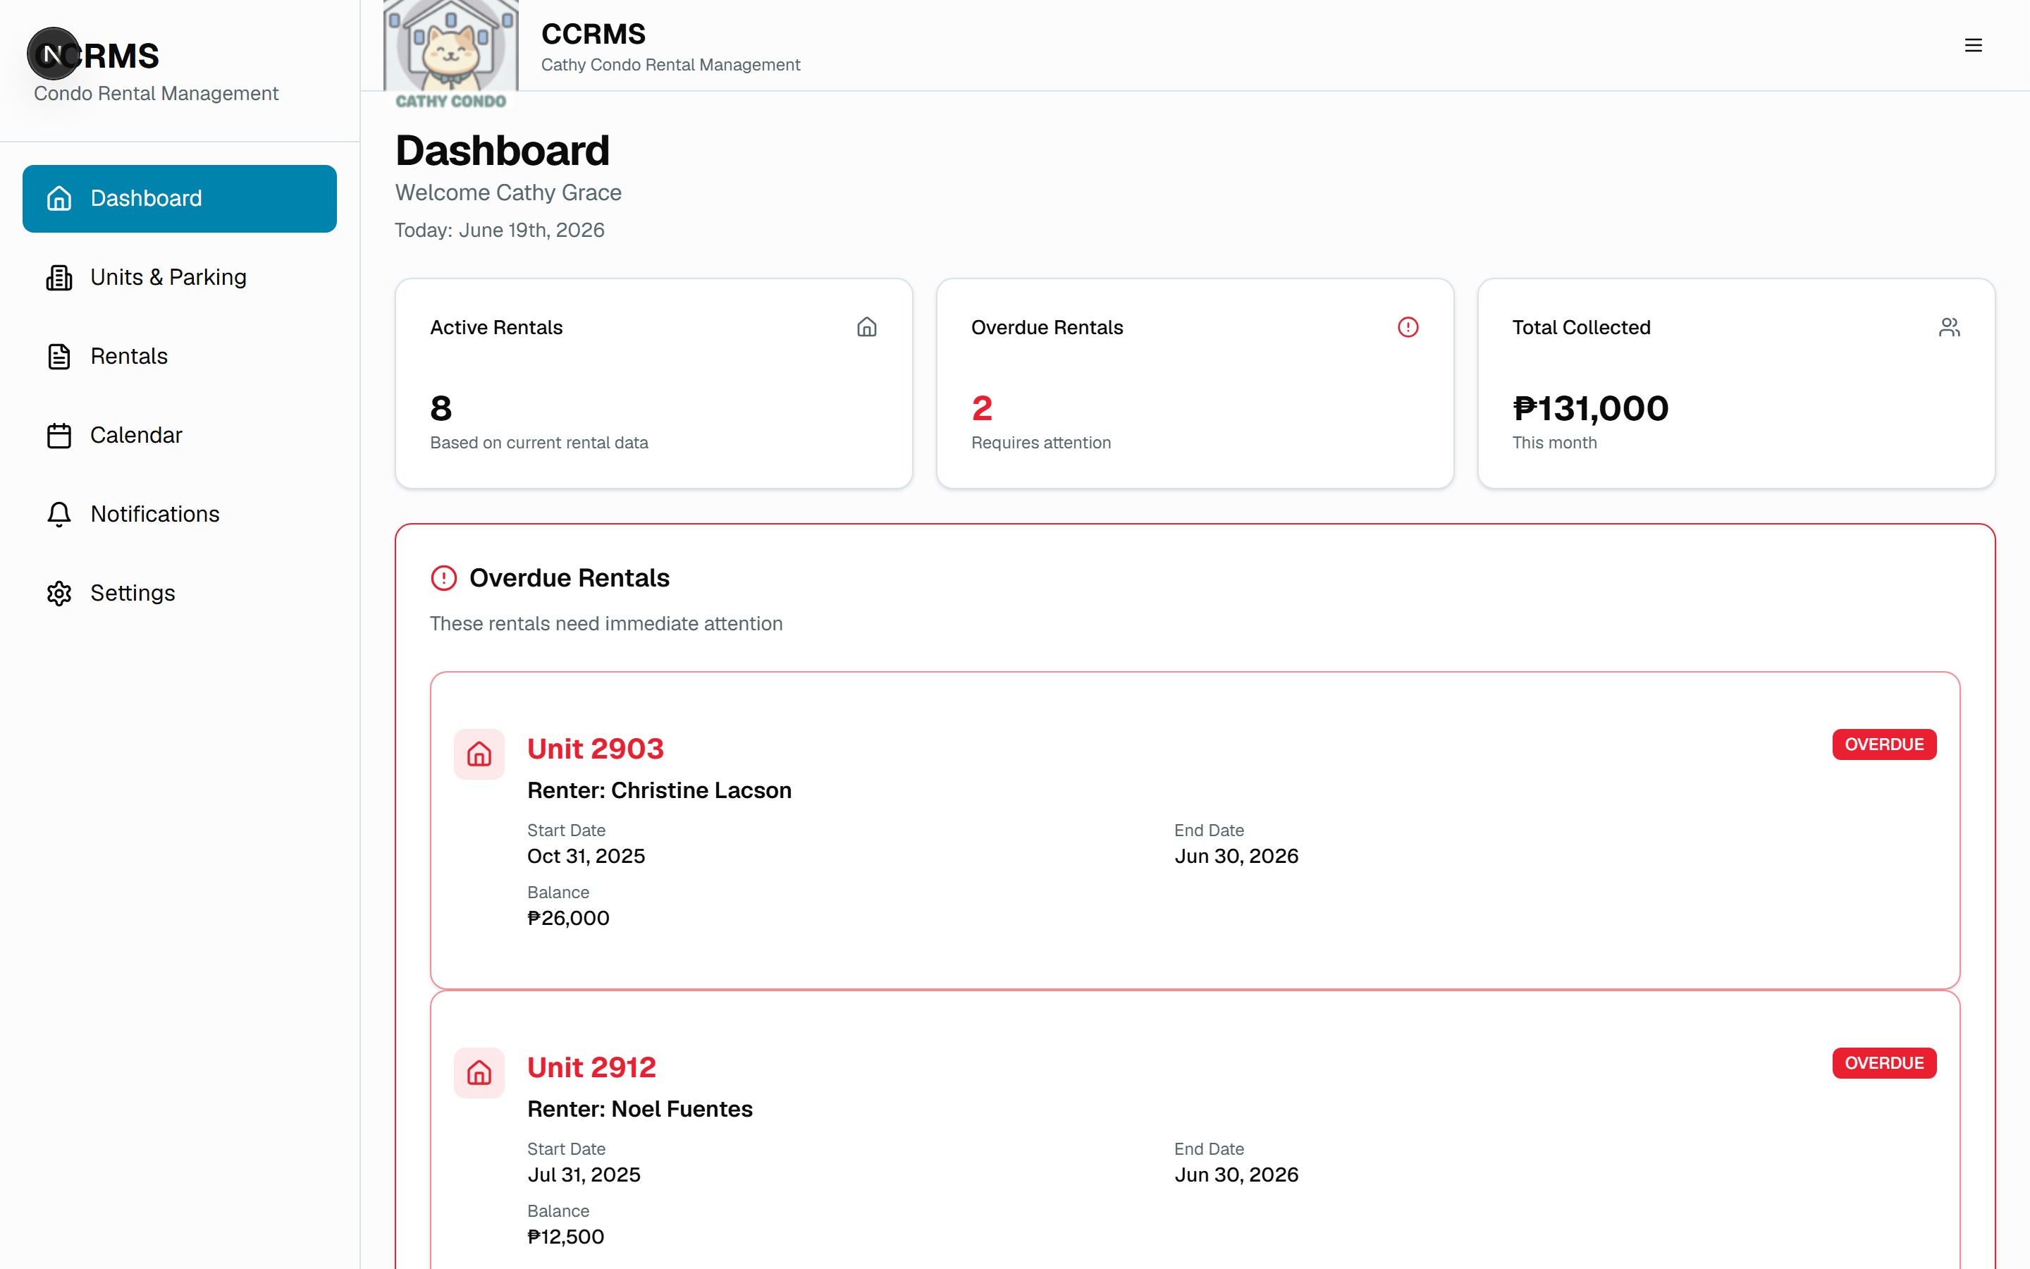Click the OVERDUE badge for Unit 2903

point(1884,744)
